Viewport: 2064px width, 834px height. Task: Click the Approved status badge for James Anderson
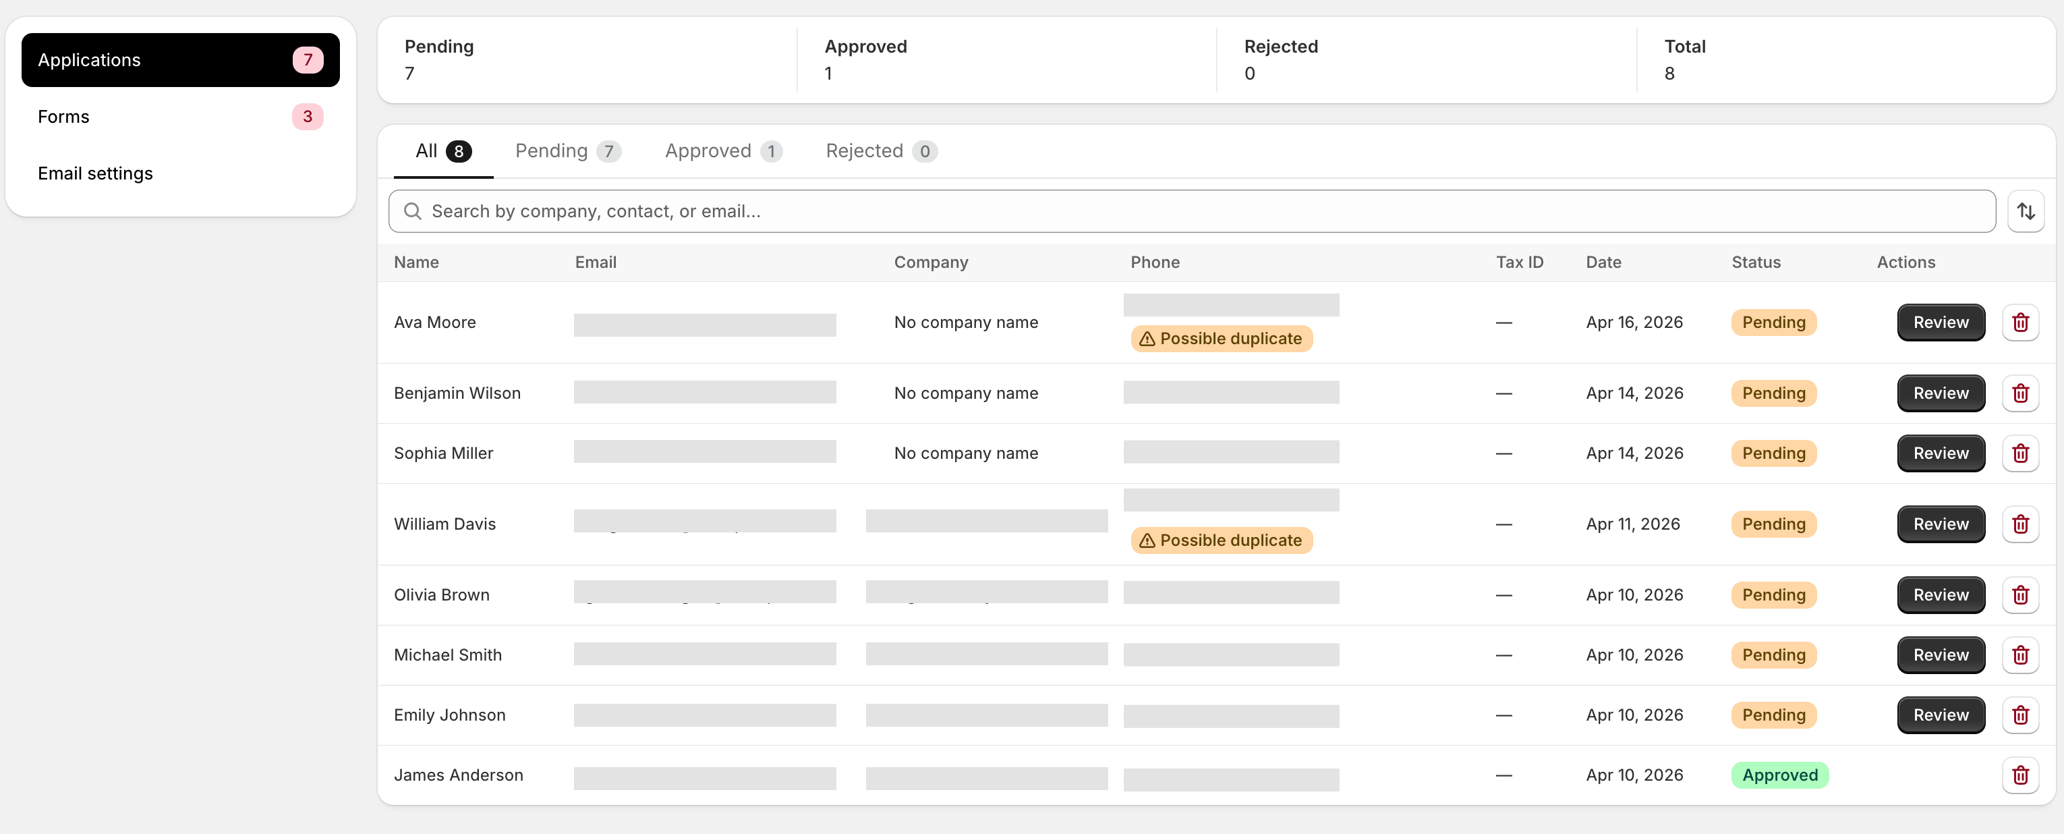click(1779, 775)
